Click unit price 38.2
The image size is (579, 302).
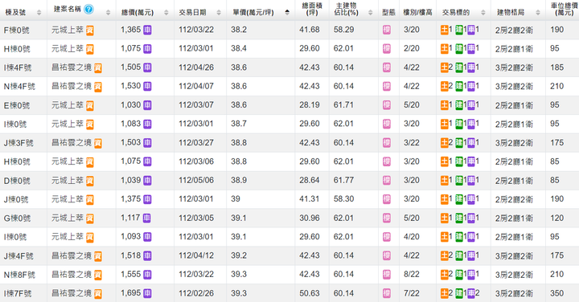coord(239,30)
